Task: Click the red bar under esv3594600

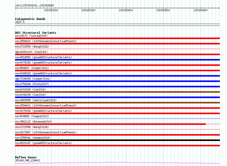Action: pyautogui.click(x=117, y=44)
